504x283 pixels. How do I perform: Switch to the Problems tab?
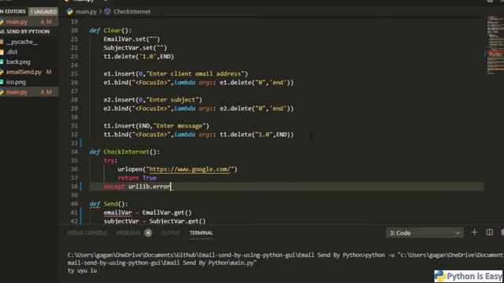(x=128, y=233)
